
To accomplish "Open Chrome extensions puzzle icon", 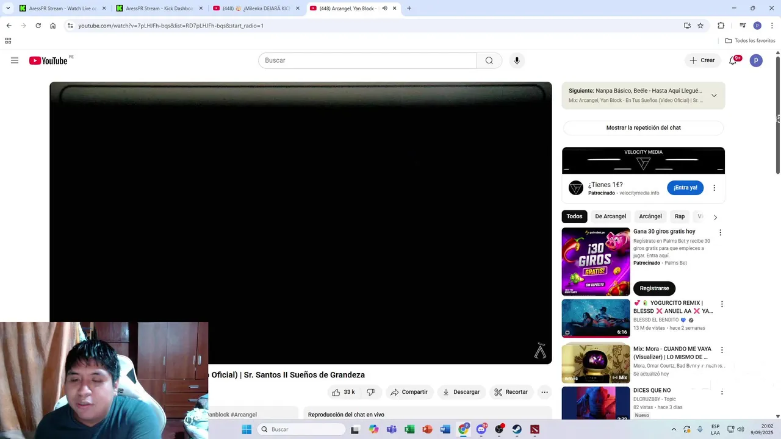I will (x=721, y=26).
